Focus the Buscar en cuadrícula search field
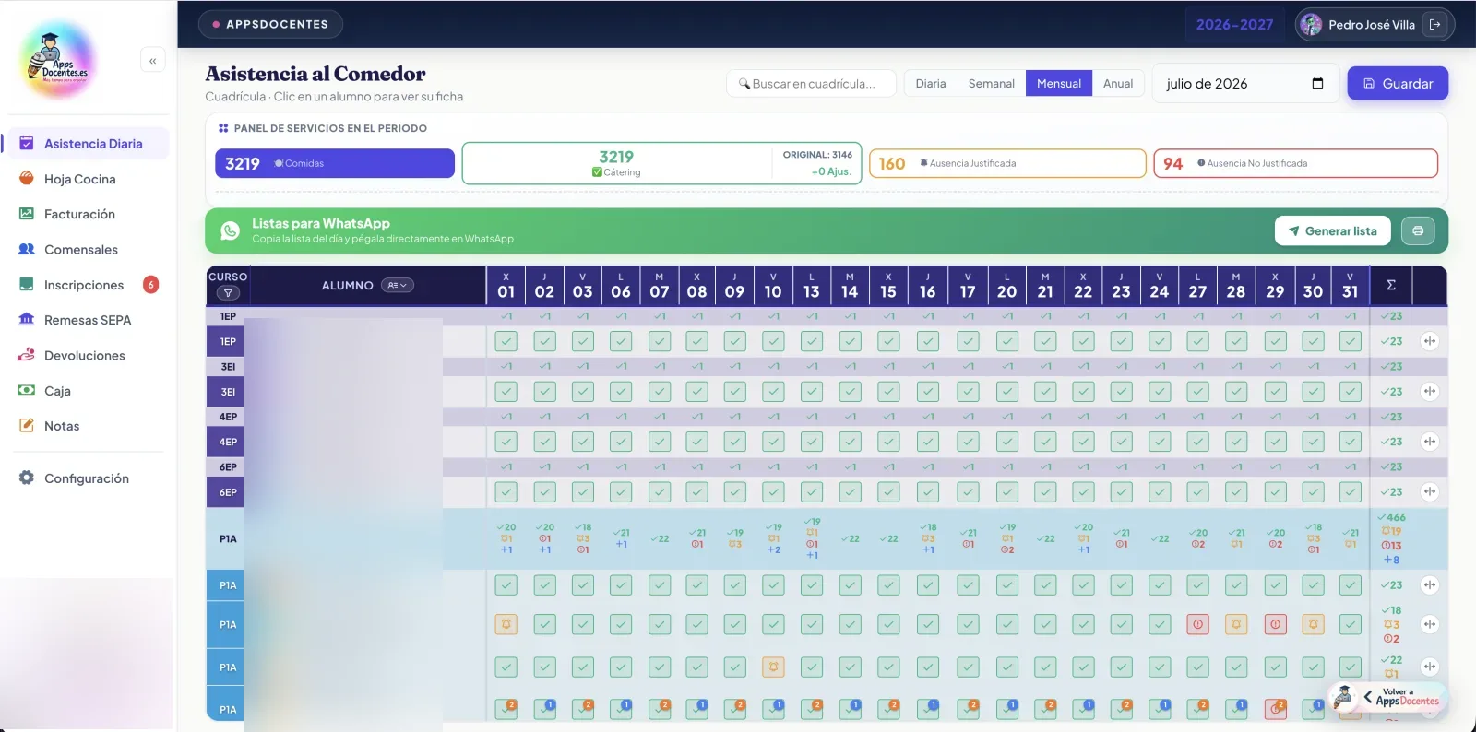 point(812,83)
